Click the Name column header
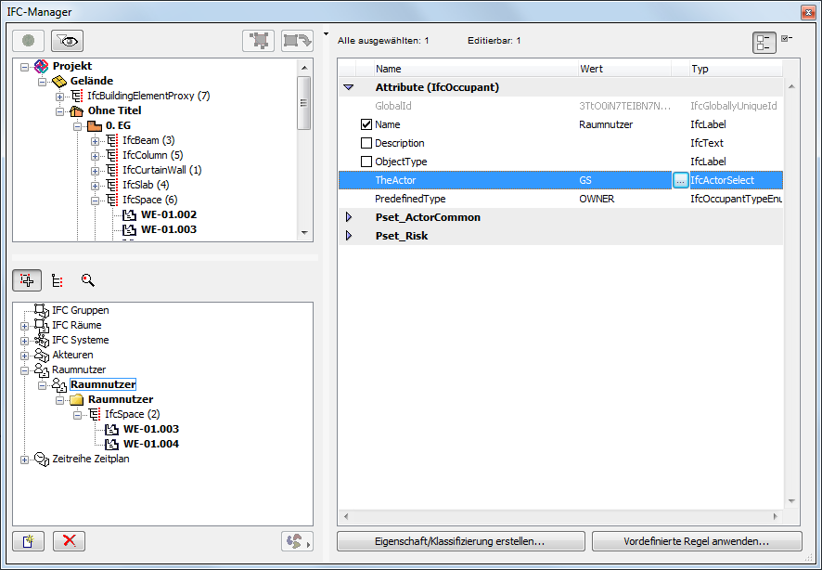 point(476,69)
